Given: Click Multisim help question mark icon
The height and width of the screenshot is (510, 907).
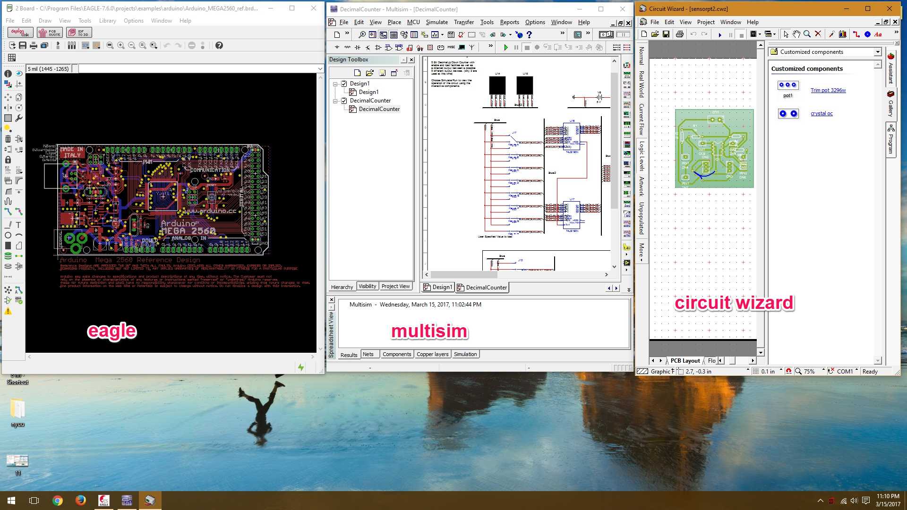Looking at the screenshot, I should click(x=529, y=34).
